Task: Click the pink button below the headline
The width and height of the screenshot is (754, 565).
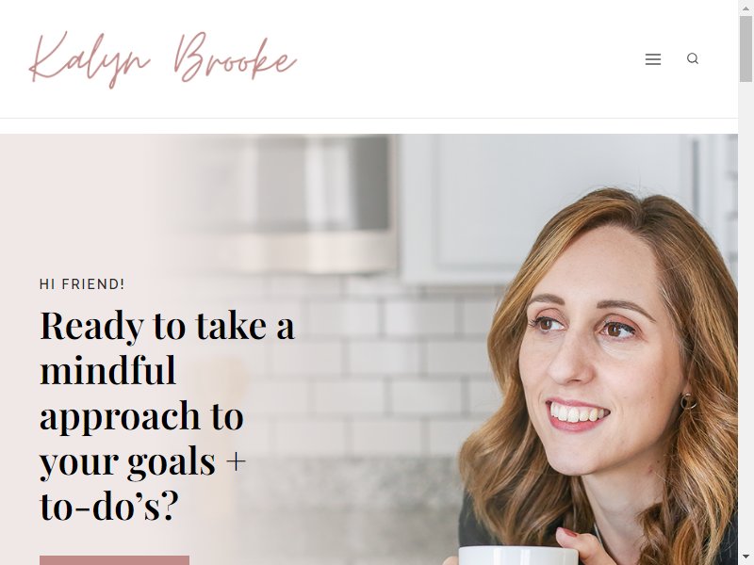Action: [x=114, y=560]
